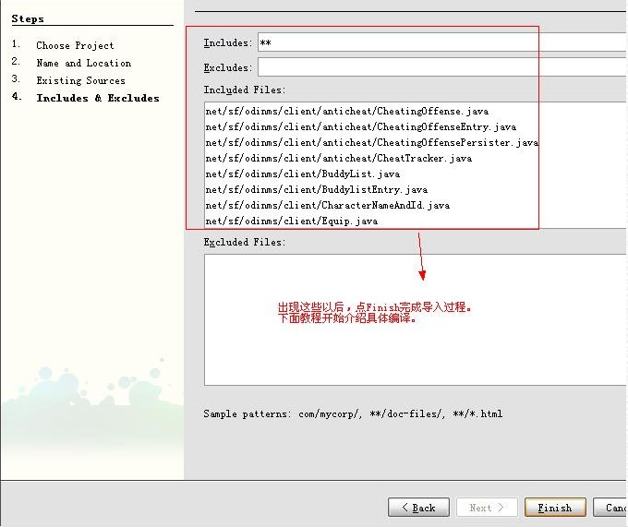Viewport: 628px width, 527px height.
Task: Select CheatTracker.java entry
Action: pos(339,158)
